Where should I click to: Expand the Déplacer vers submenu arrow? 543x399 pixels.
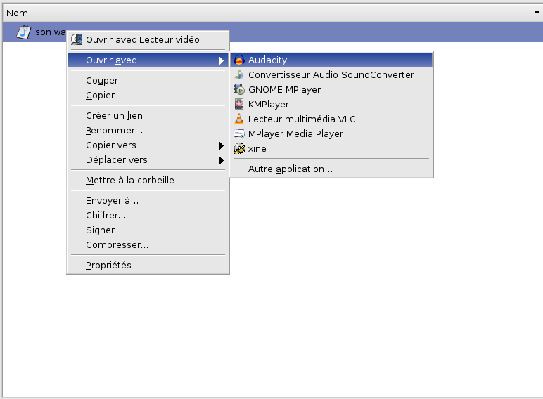click(221, 160)
